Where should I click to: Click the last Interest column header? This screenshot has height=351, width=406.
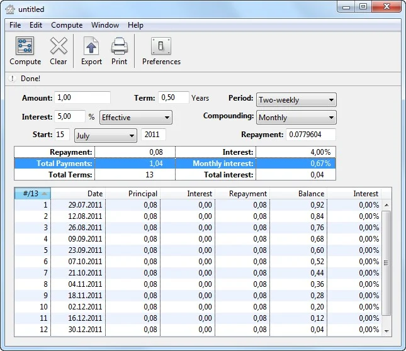click(x=354, y=194)
